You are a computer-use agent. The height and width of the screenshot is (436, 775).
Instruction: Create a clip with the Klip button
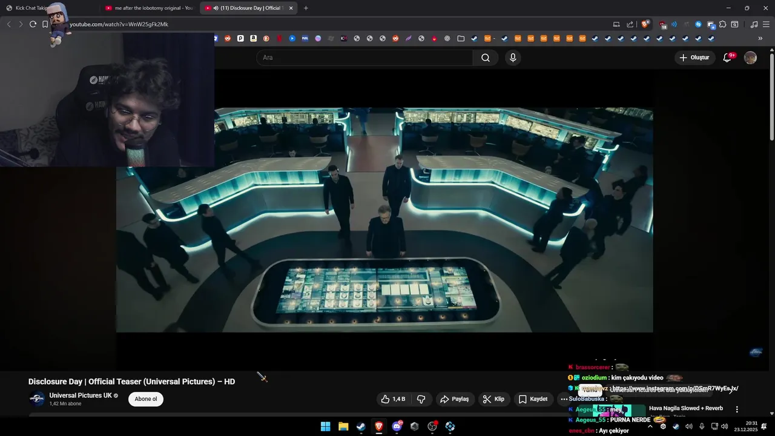(493, 399)
